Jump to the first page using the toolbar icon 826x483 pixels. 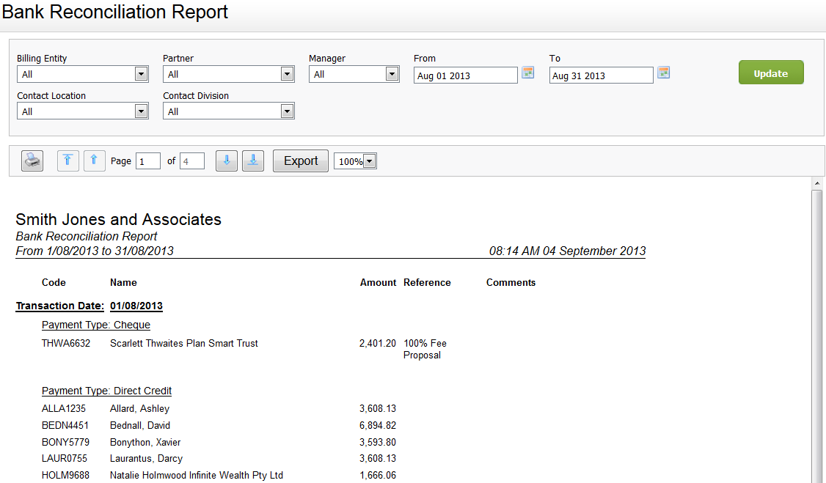[67, 161]
